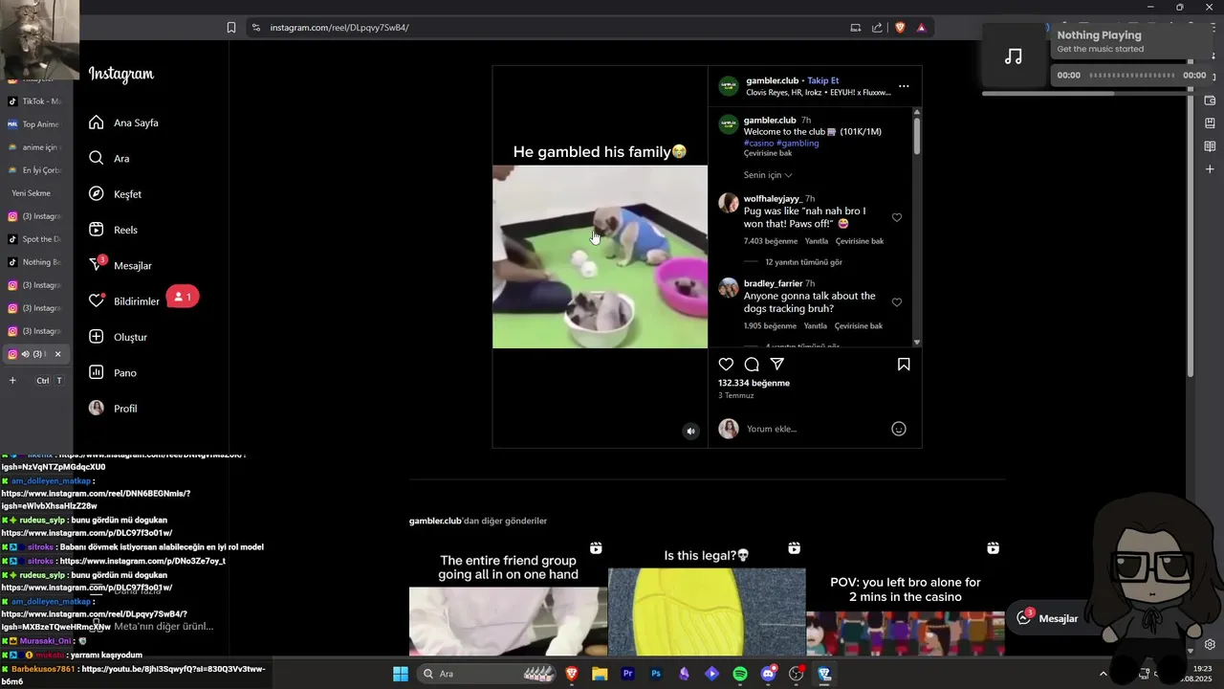Open three-dot options menu on post
The image size is (1224, 689).
(x=904, y=86)
